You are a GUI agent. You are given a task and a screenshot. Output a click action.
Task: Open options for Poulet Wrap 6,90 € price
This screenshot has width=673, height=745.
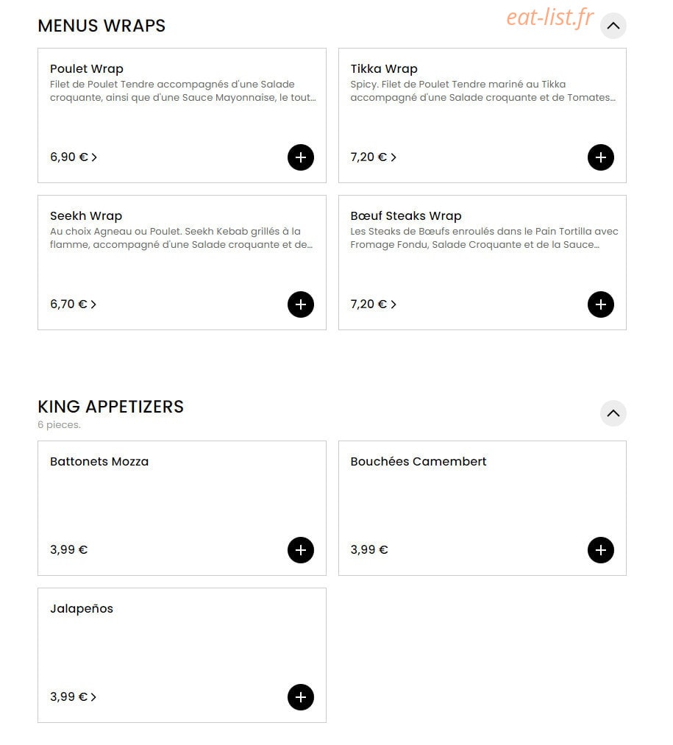pos(74,157)
